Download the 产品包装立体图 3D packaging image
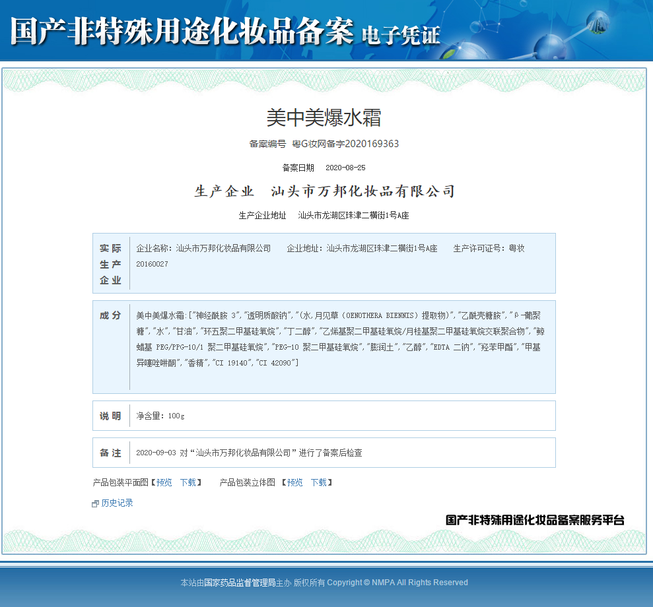 [x=318, y=482]
